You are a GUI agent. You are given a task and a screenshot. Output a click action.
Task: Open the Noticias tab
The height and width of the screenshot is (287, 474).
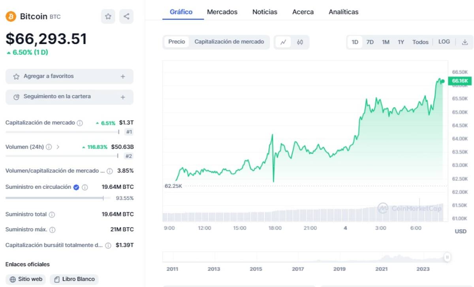265,12
